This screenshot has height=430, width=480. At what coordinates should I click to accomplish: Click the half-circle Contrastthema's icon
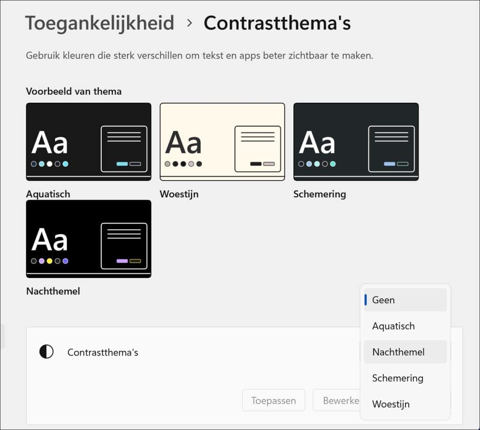pos(47,352)
